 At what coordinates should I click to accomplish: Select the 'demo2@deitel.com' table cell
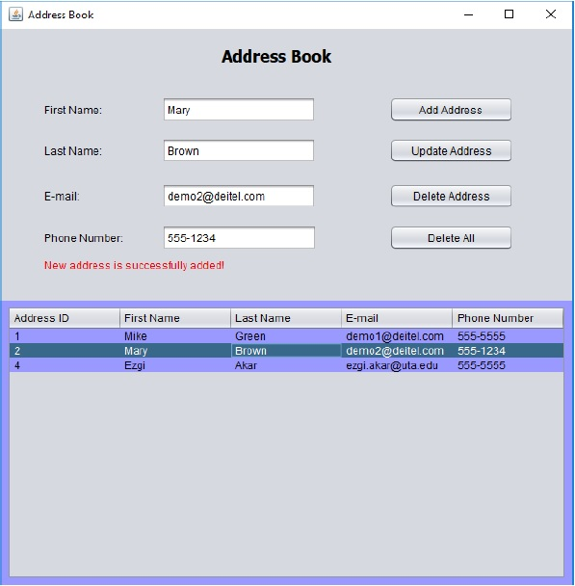[x=397, y=351]
